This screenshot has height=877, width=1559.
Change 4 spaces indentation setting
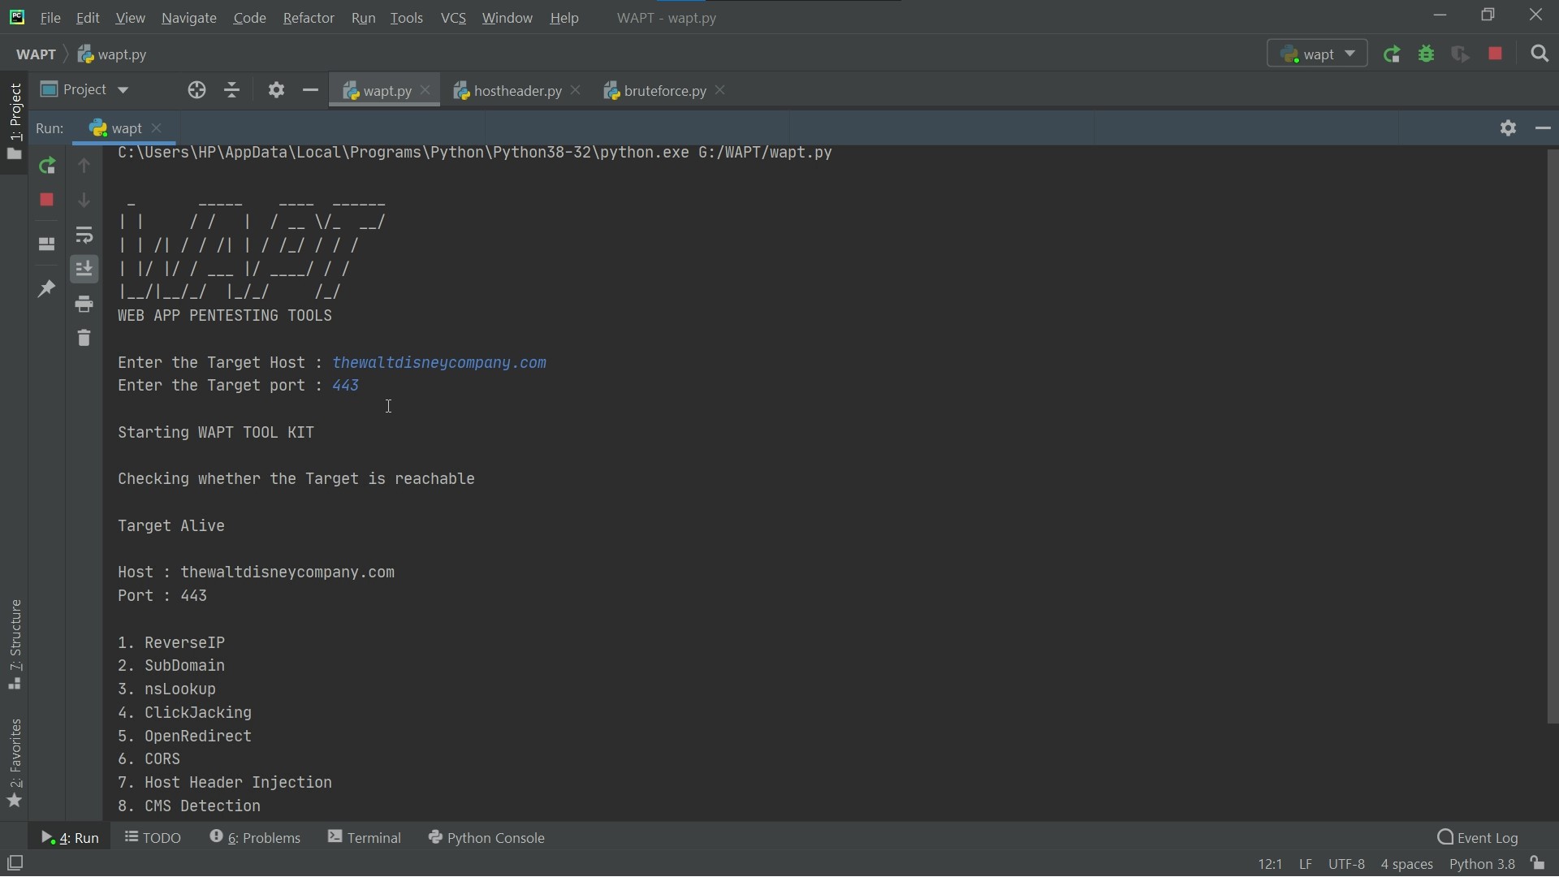[x=1408, y=866]
